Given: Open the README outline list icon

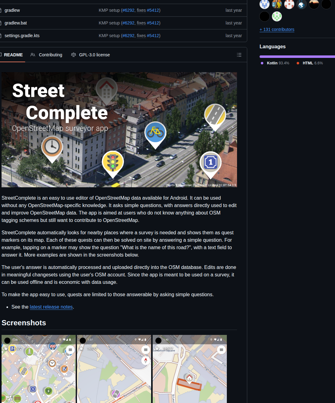Looking at the screenshot, I should click(x=239, y=55).
